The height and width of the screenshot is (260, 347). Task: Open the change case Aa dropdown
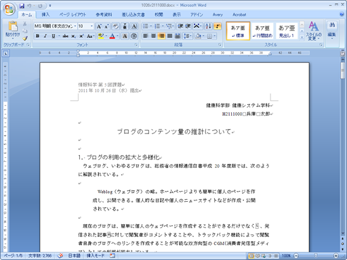click(91, 36)
